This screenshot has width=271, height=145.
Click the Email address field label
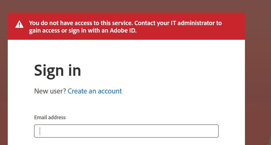coord(50,117)
